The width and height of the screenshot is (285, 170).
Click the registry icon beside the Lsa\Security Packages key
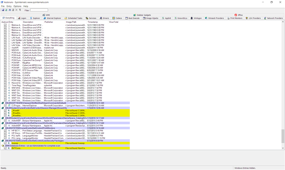coord(3,141)
